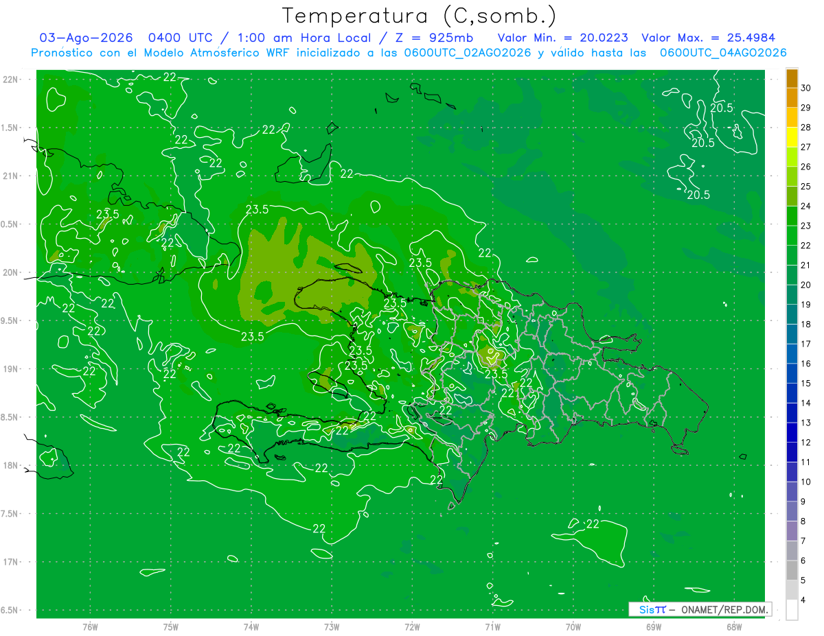This screenshot has width=824, height=636.
Task: Click the "25" label on the color scale
Action: point(806,187)
